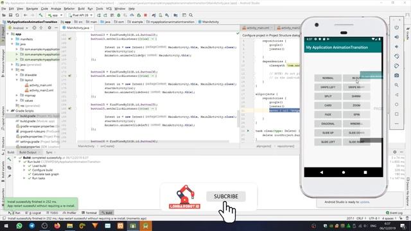Open the VCS menu
Viewport: 411px width, 231px height.
point(109,8)
